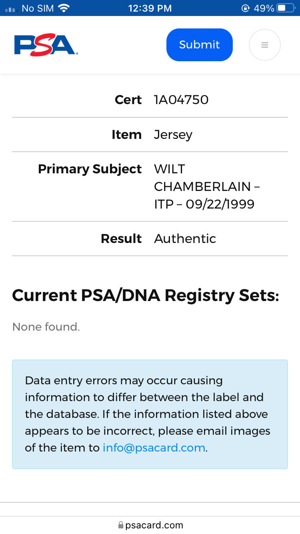Click the PSA logo
The height and width of the screenshot is (534, 300).
click(x=46, y=45)
